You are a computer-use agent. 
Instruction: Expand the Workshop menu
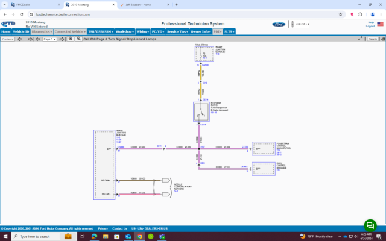125,32
